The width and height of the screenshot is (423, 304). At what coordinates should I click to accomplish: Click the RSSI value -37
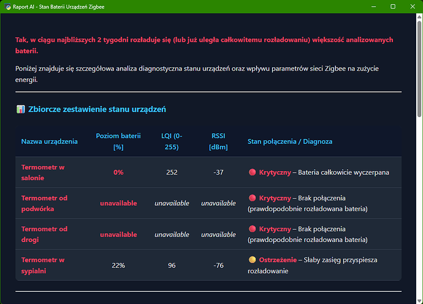pos(218,172)
